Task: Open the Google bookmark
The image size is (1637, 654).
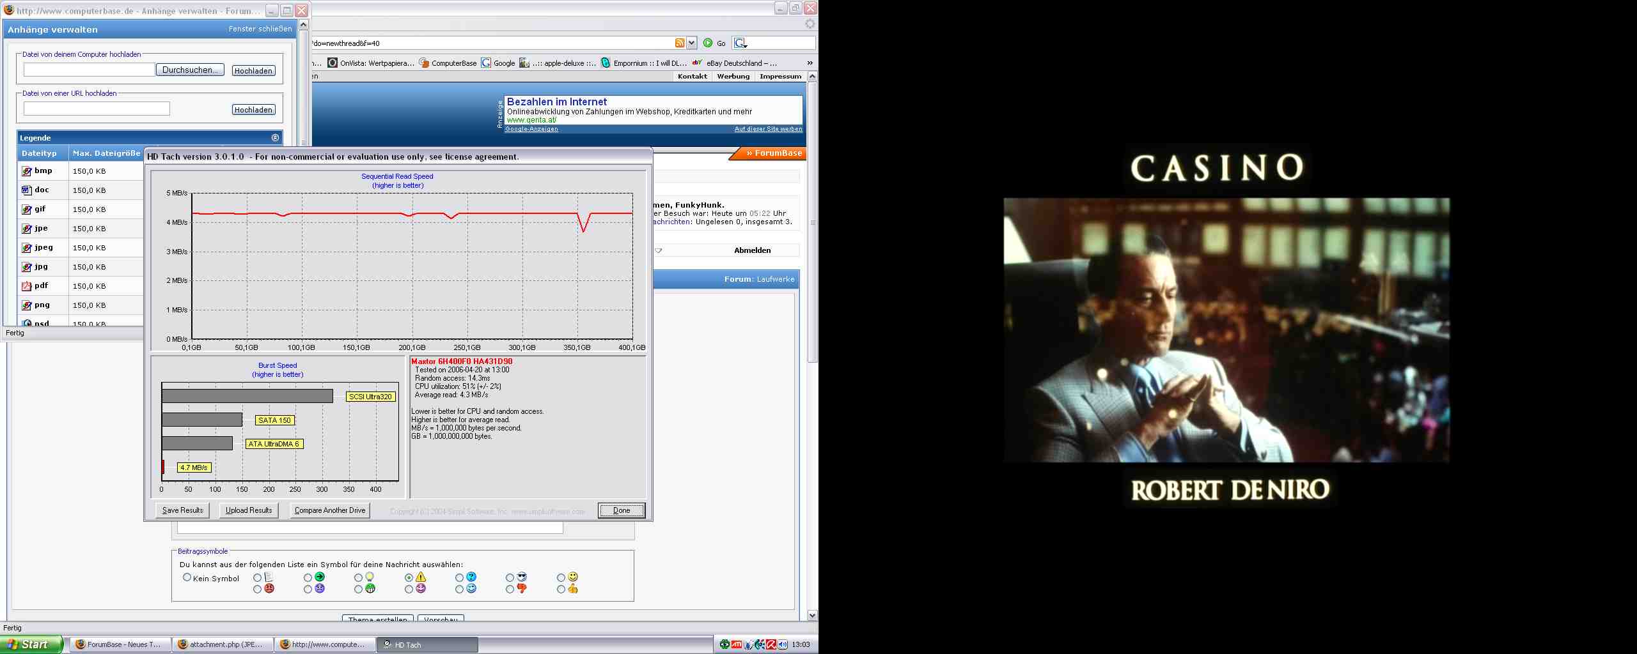Action: click(498, 63)
